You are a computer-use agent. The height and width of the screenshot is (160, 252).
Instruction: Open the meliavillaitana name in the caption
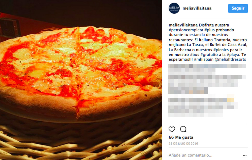[x=183, y=25]
